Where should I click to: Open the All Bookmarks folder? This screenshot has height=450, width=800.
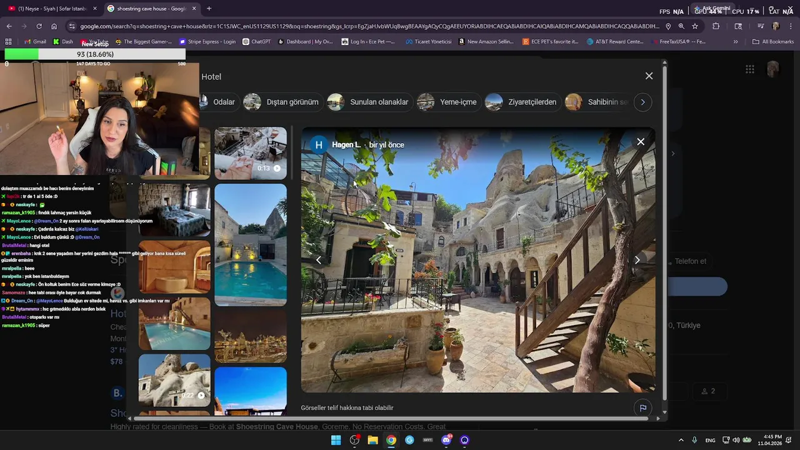[x=773, y=41]
